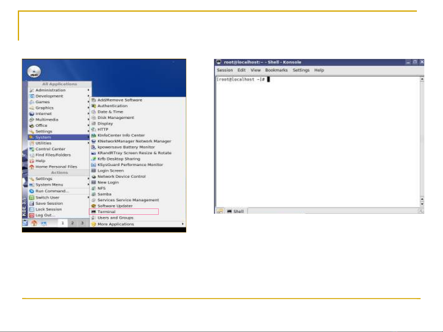443x332 pixels.
Task: Click new session icon in Konsole tab bar
Action: point(220,211)
